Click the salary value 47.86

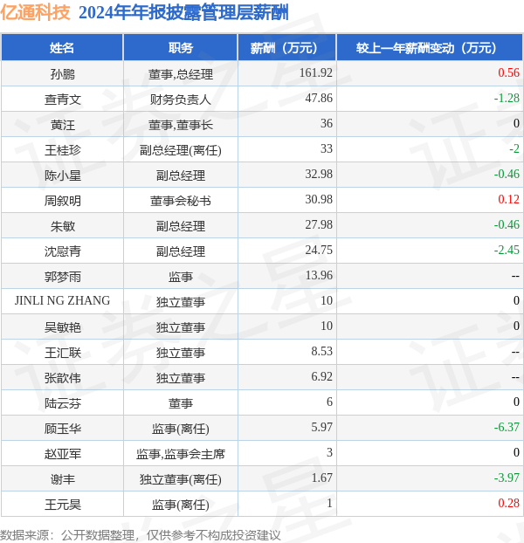coord(319,98)
